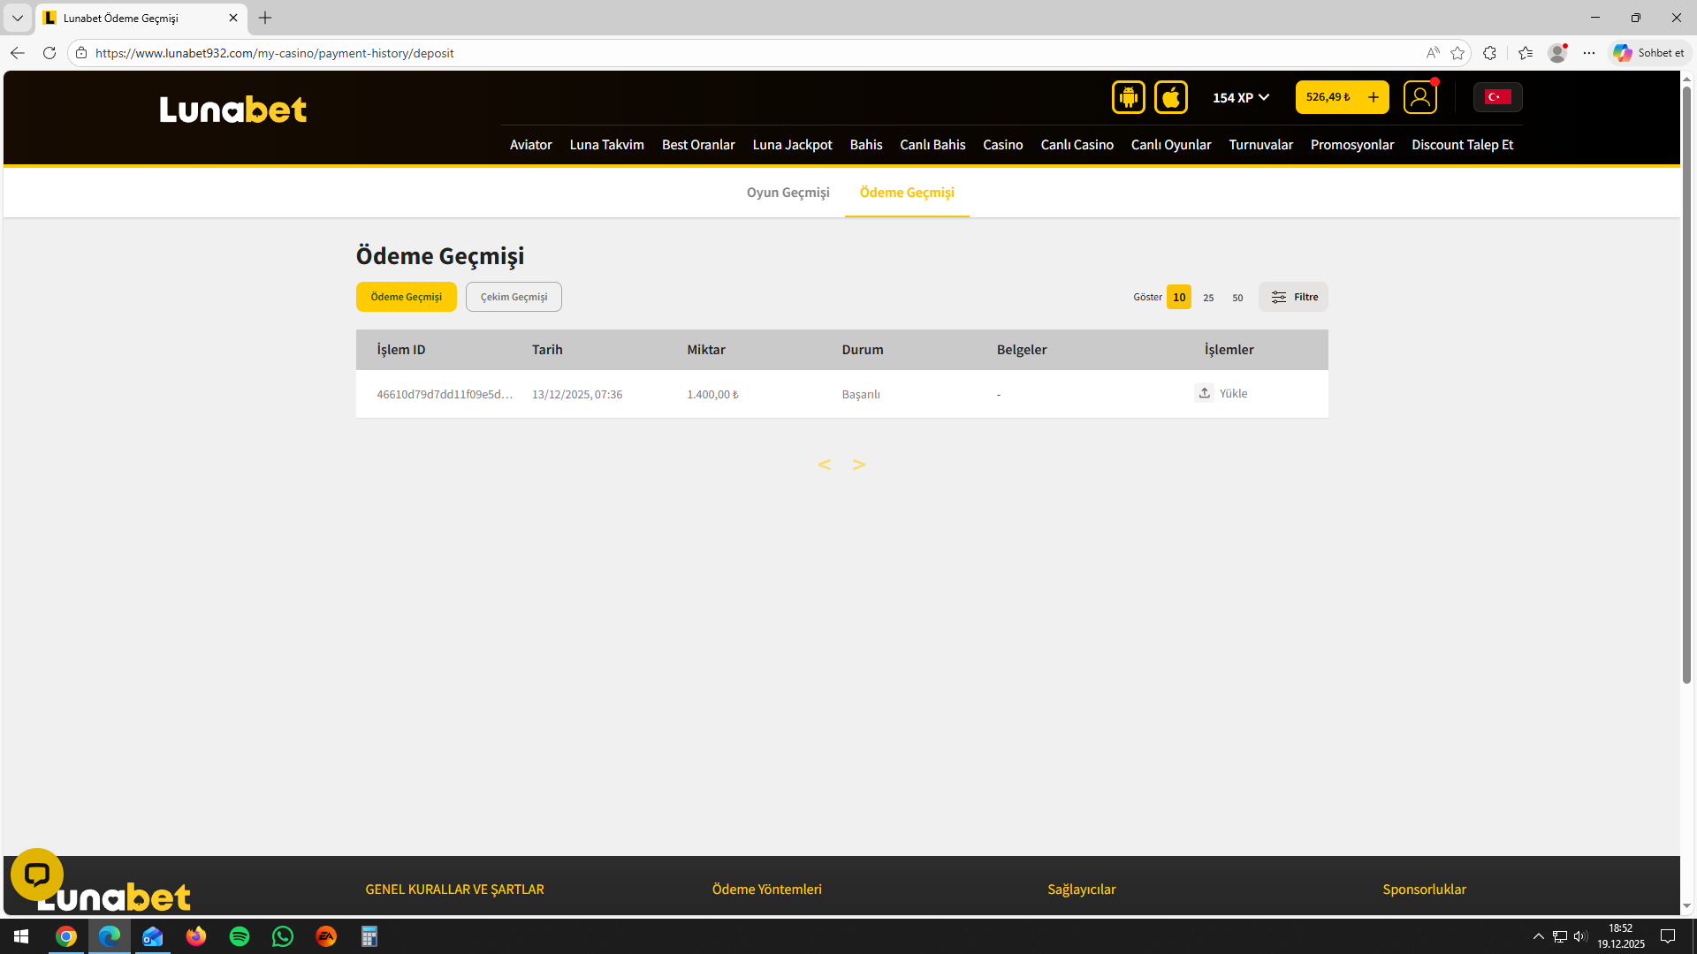Image resolution: width=1697 pixels, height=954 pixels.
Task: Open Luna Takvim in the navigation
Action: [607, 145]
